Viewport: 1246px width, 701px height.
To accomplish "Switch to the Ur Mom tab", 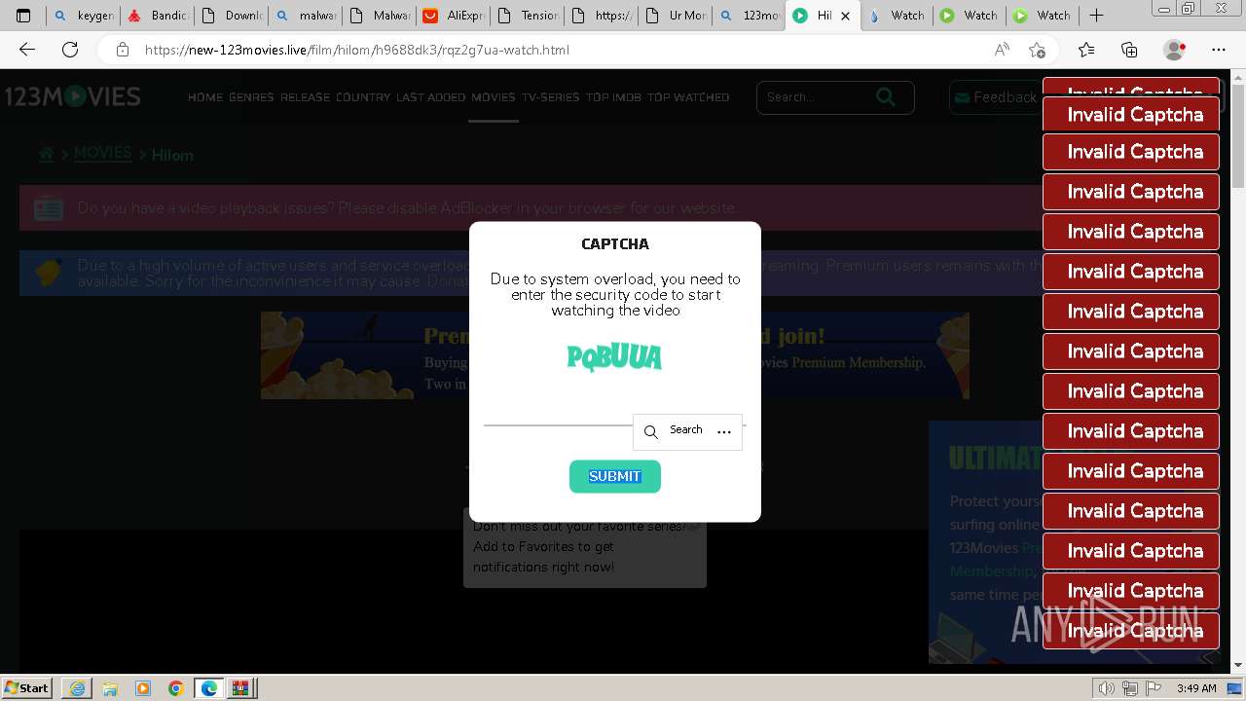I will (x=676, y=16).
